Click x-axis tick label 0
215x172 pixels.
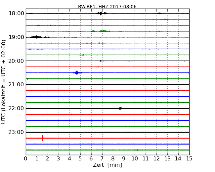26,158
